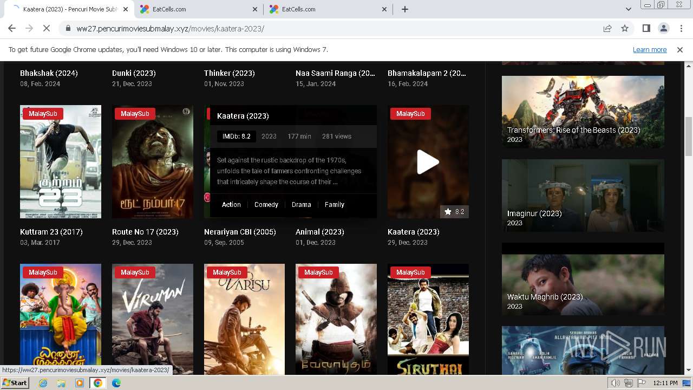Click MalaySub badge on Kaatera poster
693x390 pixels.
pos(410,114)
